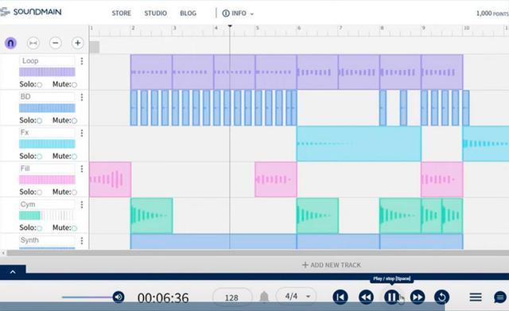Jump to the start of the song
509x311 pixels.
click(x=340, y=297)
